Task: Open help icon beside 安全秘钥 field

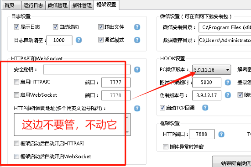Action: [x=137, y=70]
